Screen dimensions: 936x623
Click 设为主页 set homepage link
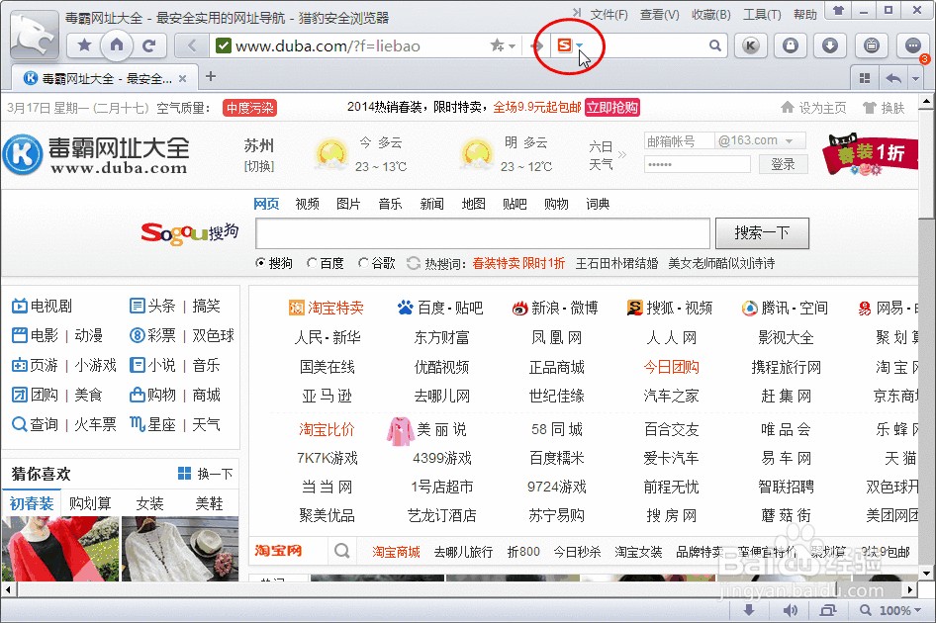click(x=813, y=108)
